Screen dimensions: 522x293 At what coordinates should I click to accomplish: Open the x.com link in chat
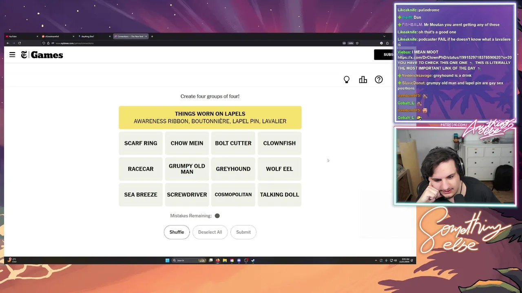coord(454,57)
